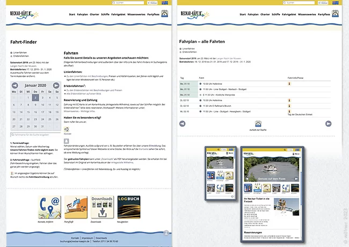Click the 'Tag der Deutschen Einheit' note
The height and width of the screenshot is (247, 349).
coord(300,114)
